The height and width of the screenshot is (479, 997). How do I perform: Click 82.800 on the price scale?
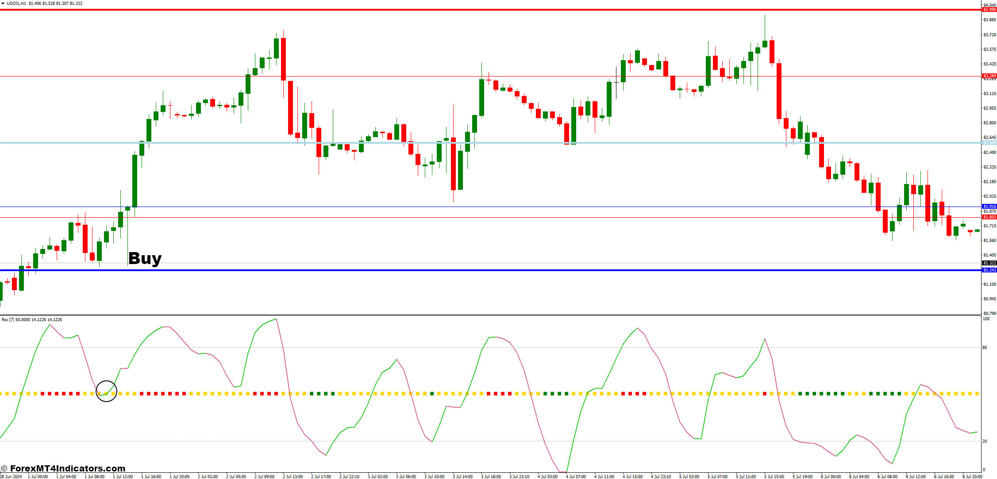coord(989,123)
